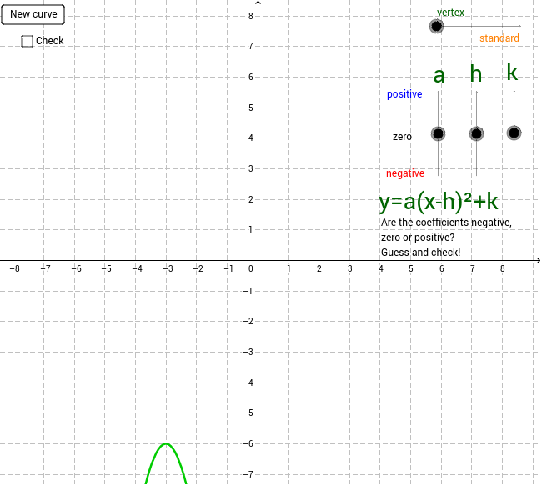The width and height of the screenshot is (542, 486).
Task: Click the slider handle for coefficient h
Action: tap(476, 133)
